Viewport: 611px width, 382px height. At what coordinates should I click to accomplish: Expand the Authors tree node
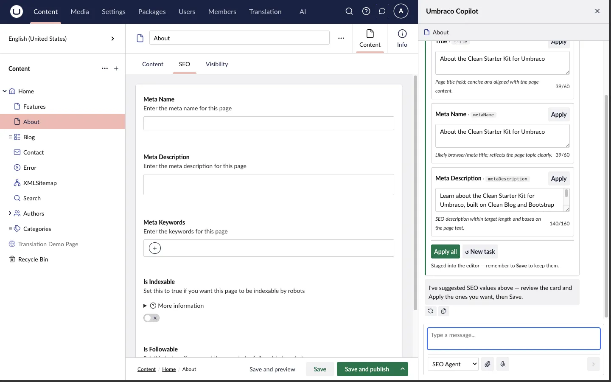10,213
